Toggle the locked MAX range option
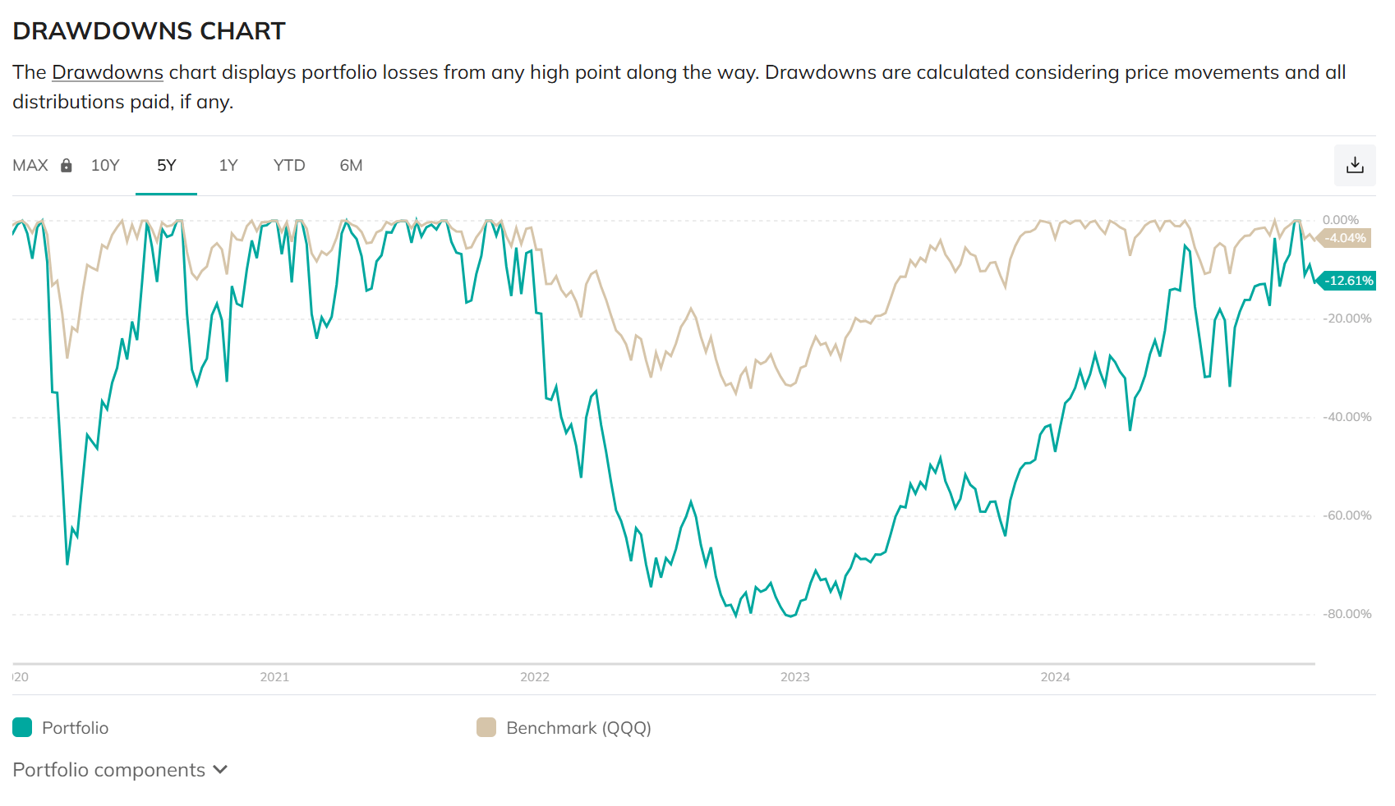1395x806 pixels. point(30,165)
